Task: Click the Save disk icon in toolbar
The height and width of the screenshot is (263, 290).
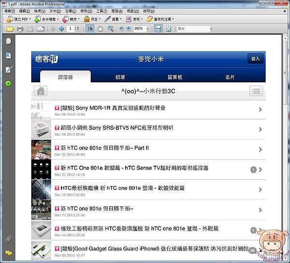Action: coord(30,29)
